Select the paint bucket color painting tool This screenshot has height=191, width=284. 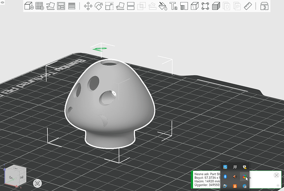click(x=163, y=6)
